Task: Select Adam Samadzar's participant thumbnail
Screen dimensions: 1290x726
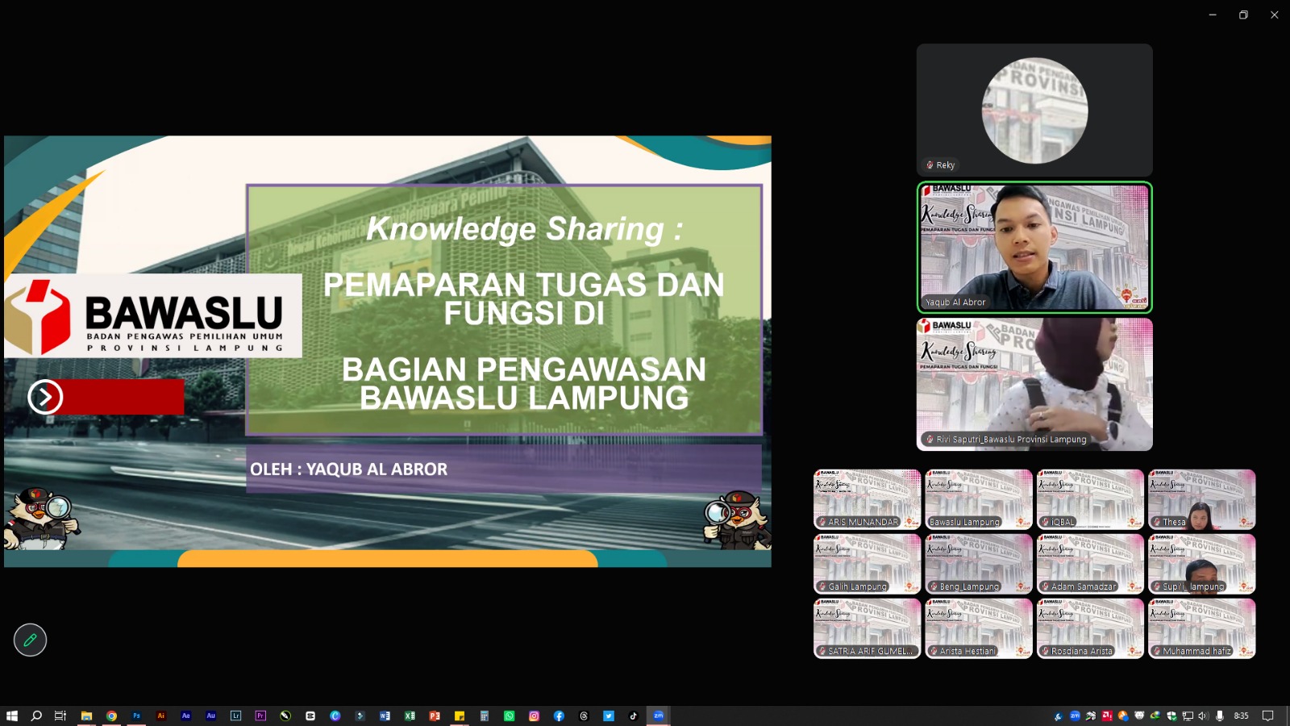Action: [1090, 564]
